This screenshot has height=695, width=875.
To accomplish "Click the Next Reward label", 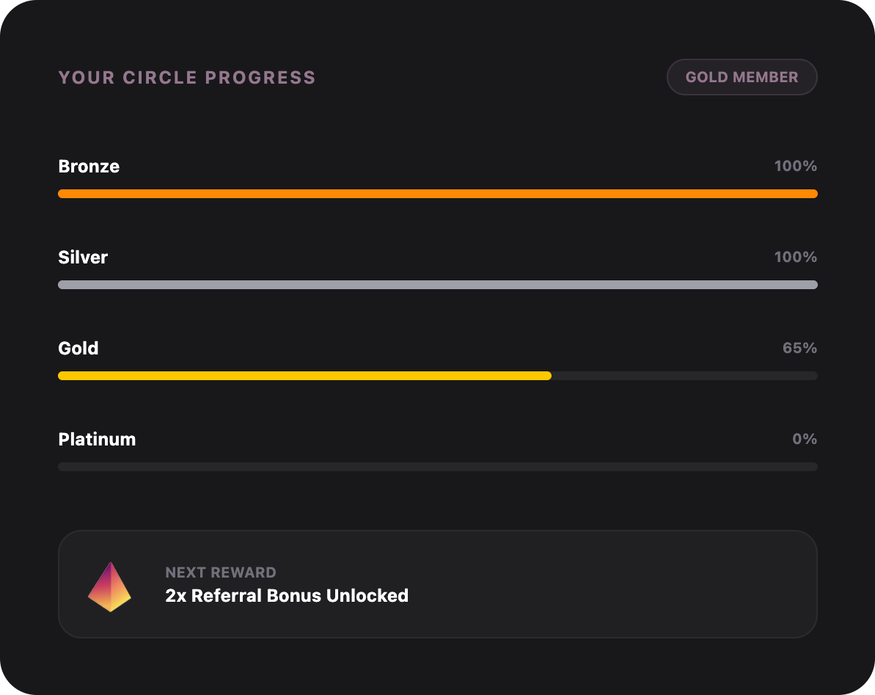I will [221, 572].
